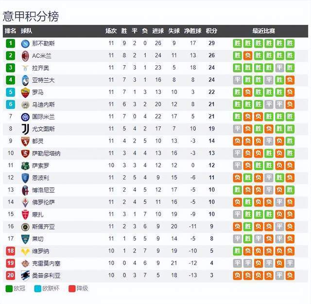The image size is (311, 304).
Task: Click the Fiorentina crest in row 14
Action: (25, 202)
